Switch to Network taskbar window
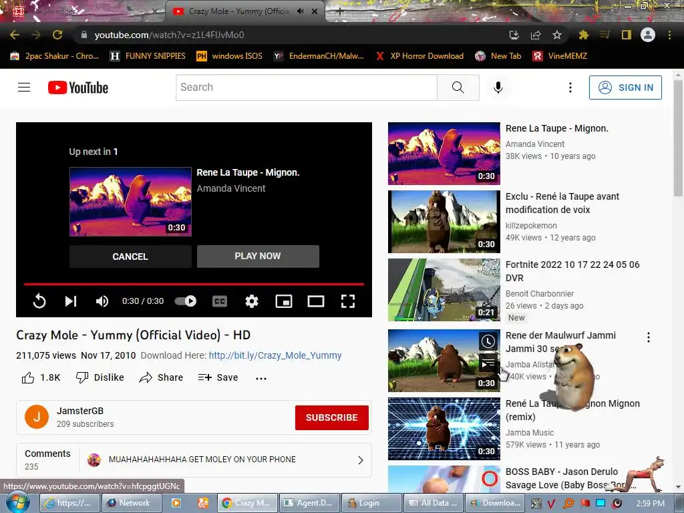684x513 pixels. (x=132, y=503)
